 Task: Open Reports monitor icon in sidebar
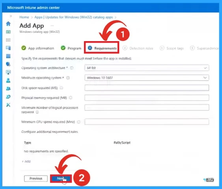(8, 72)
